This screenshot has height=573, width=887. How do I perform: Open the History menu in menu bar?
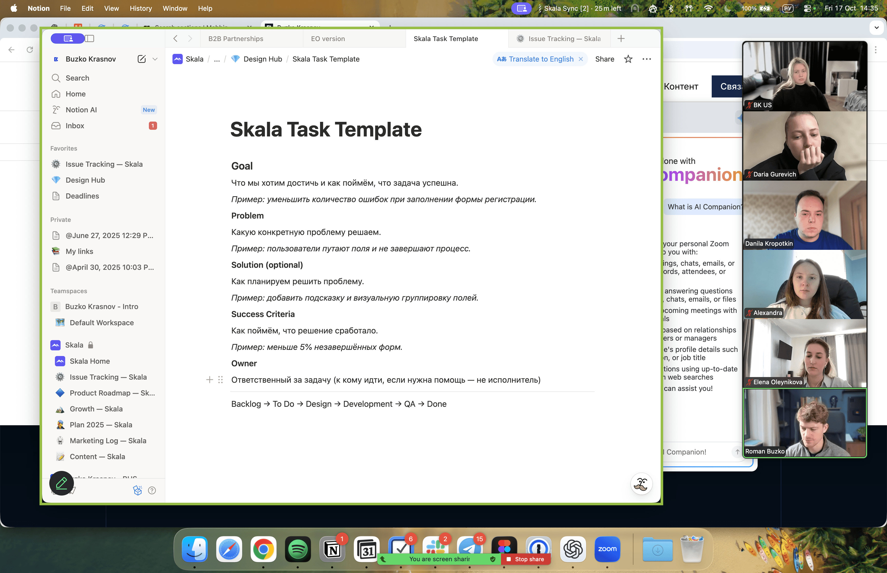(x=141, y=8)
